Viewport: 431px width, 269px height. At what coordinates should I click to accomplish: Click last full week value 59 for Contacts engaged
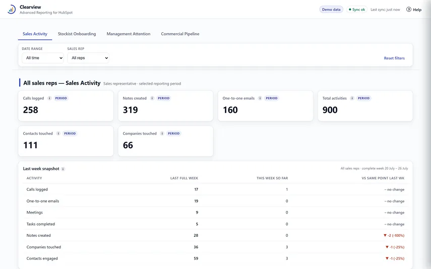196,258
